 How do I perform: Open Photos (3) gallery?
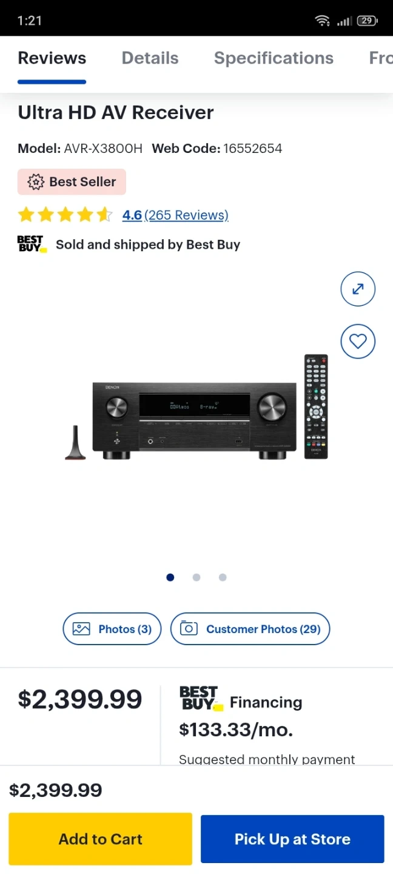point(112,629)
